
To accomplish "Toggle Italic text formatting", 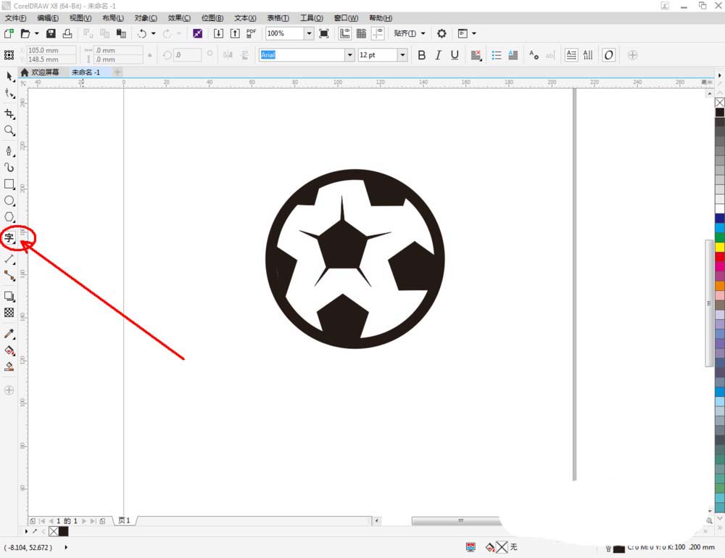I will (x=438, y=55).
